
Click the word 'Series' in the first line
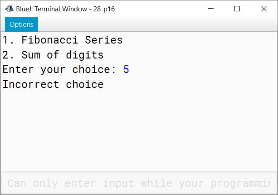104,40
